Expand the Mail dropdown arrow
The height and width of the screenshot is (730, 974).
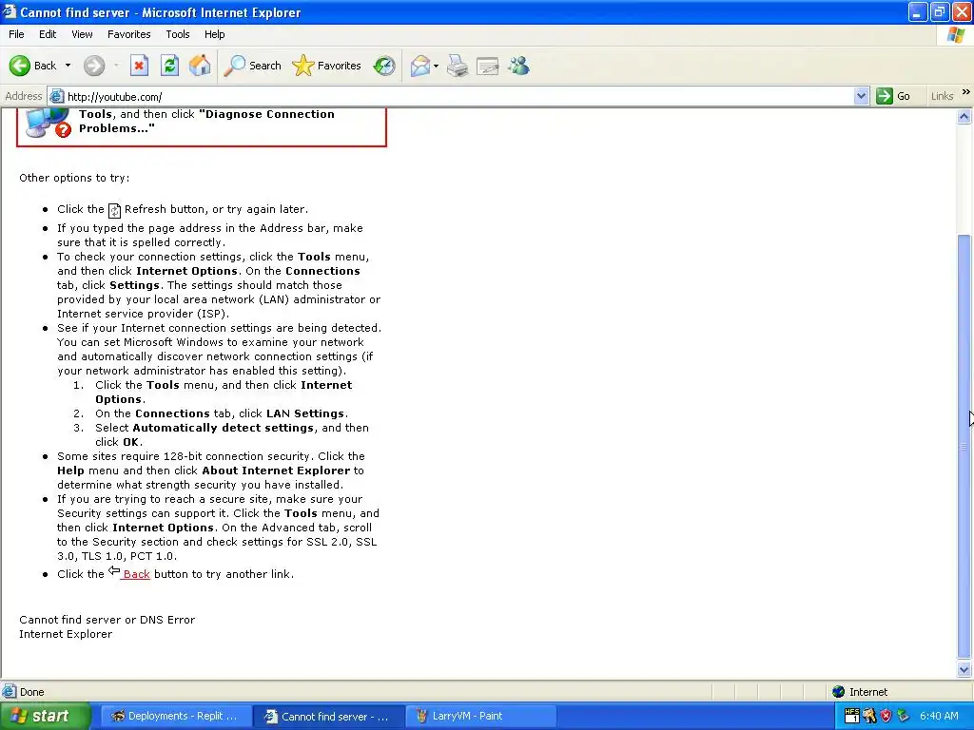[436, 66]
